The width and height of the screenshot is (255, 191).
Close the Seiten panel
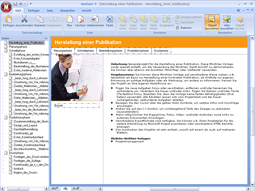click(46, 38)
